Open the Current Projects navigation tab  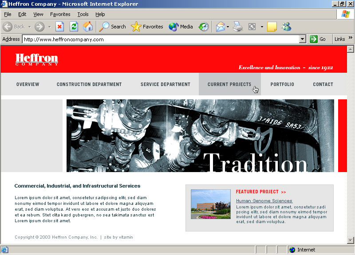tap(229, 84)
